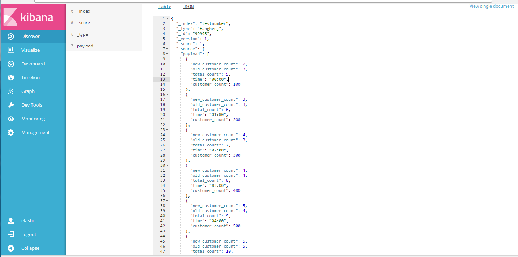Fold the payload item at line 44
This screenshot has height=257, width=518.
click(x=167, y=236)
